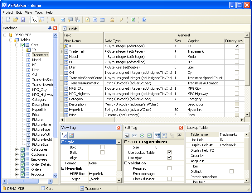Click the fields grid horizontal scrollbar thumb
Image resolution: width=252 pixels, height=193 pixels.
point(90,120)
